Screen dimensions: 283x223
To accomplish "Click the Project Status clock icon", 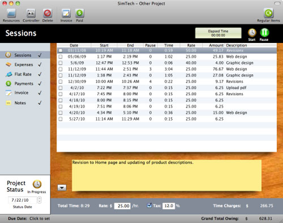I will 37,185.
